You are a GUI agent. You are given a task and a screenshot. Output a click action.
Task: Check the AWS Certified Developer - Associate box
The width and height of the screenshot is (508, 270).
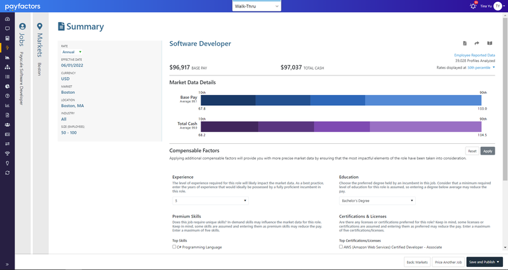[x=341, y=247]
